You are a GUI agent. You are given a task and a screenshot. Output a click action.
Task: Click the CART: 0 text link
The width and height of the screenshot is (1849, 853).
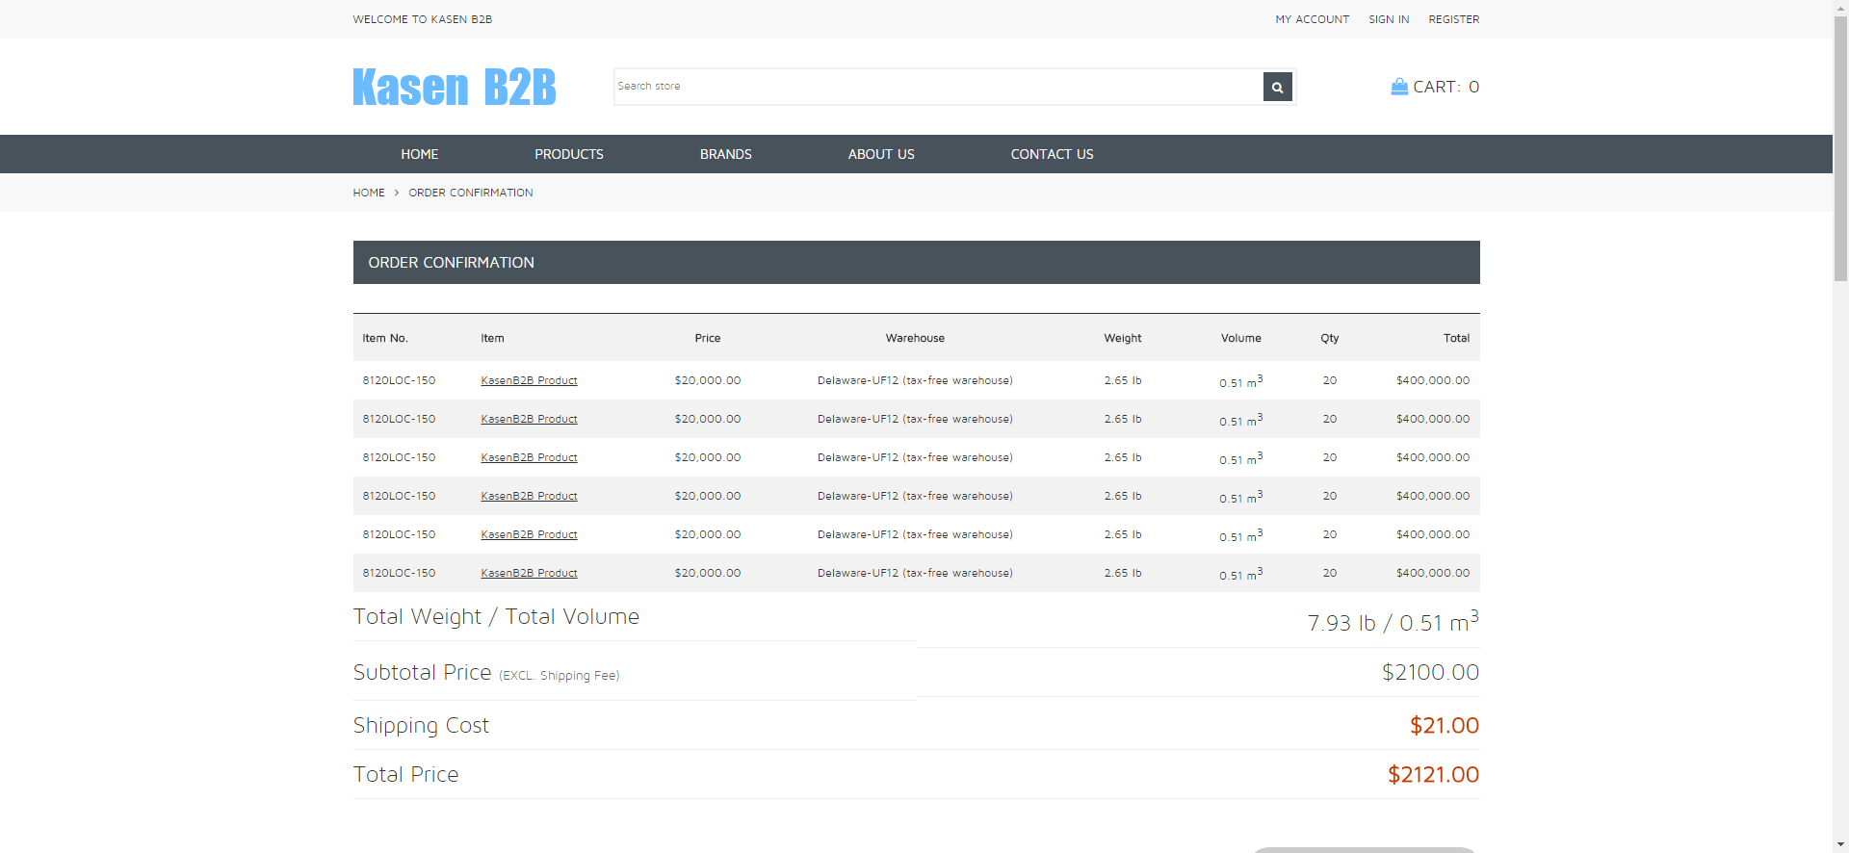tap(1445, 87)
